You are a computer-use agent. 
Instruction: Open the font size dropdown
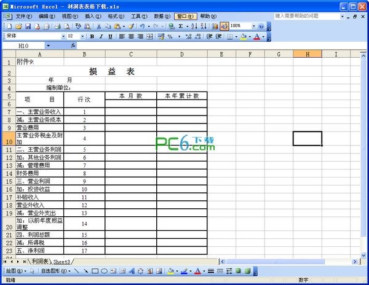click(82, 37)
